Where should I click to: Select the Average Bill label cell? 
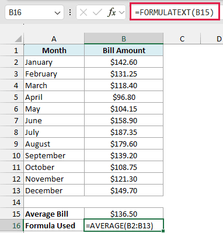pos(54,214)
